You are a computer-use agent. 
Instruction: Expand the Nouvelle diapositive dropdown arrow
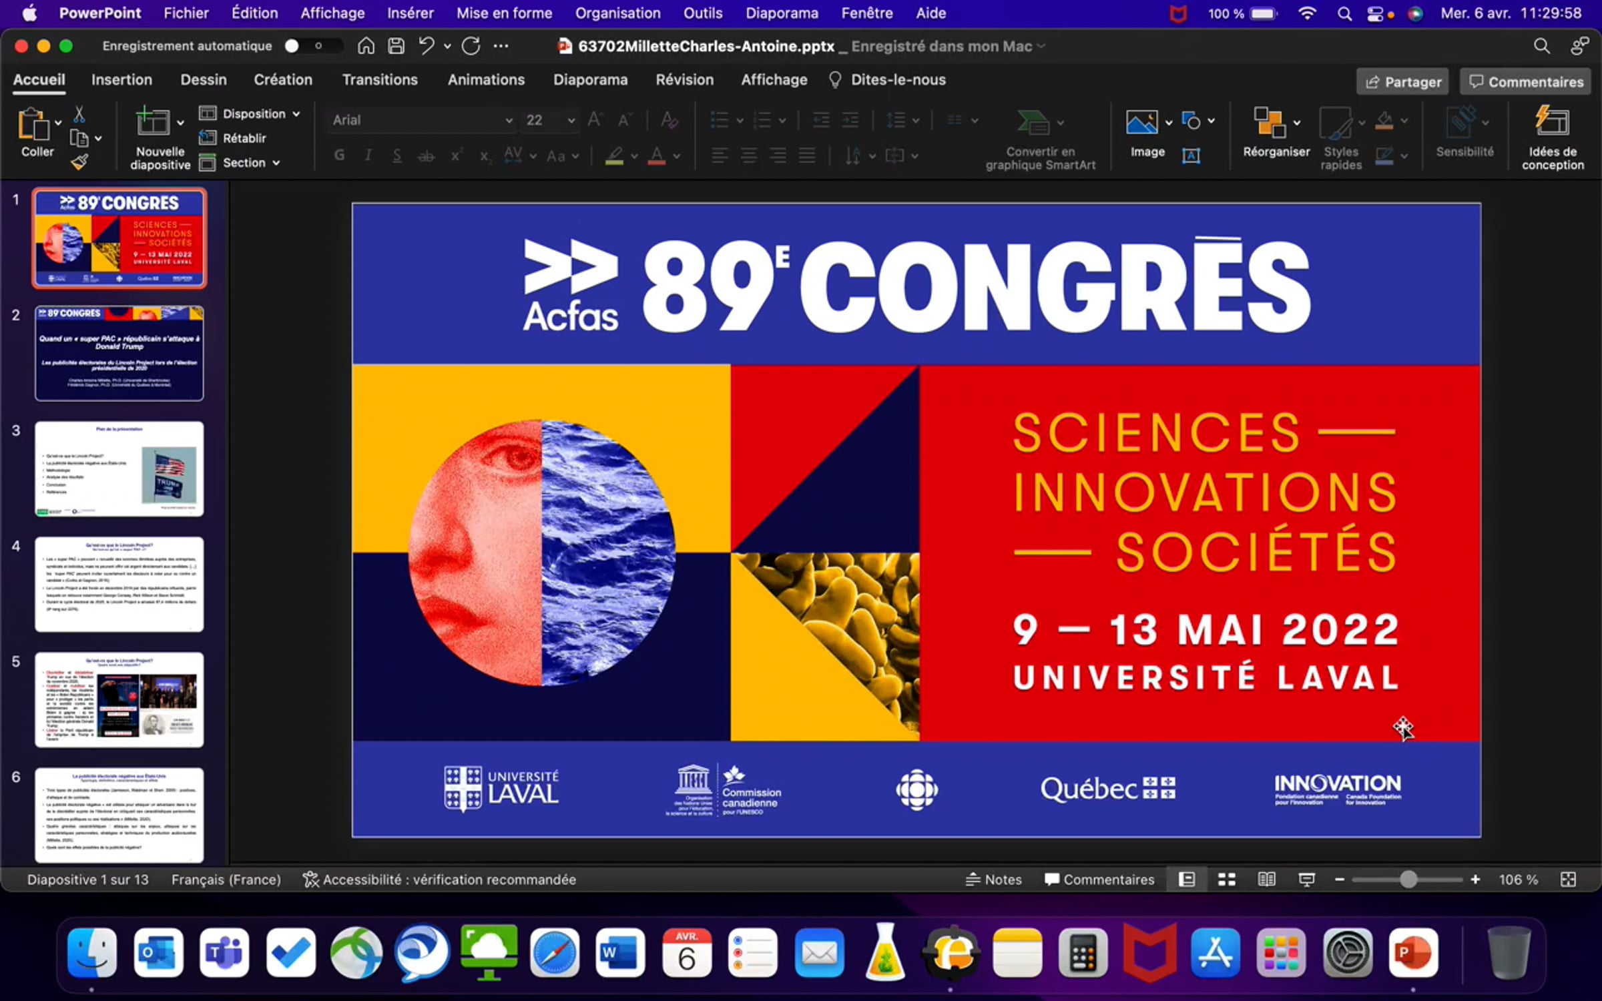click(180, 123)
